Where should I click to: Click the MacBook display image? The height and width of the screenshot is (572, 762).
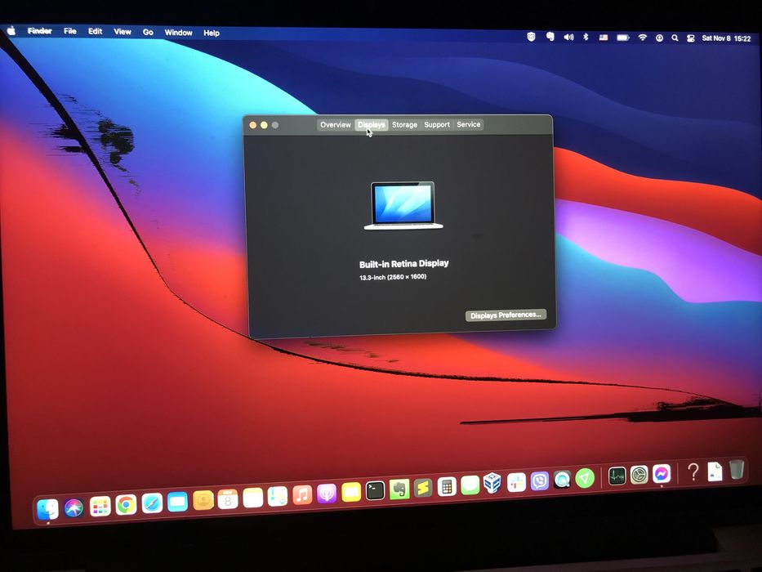point(403,205)
